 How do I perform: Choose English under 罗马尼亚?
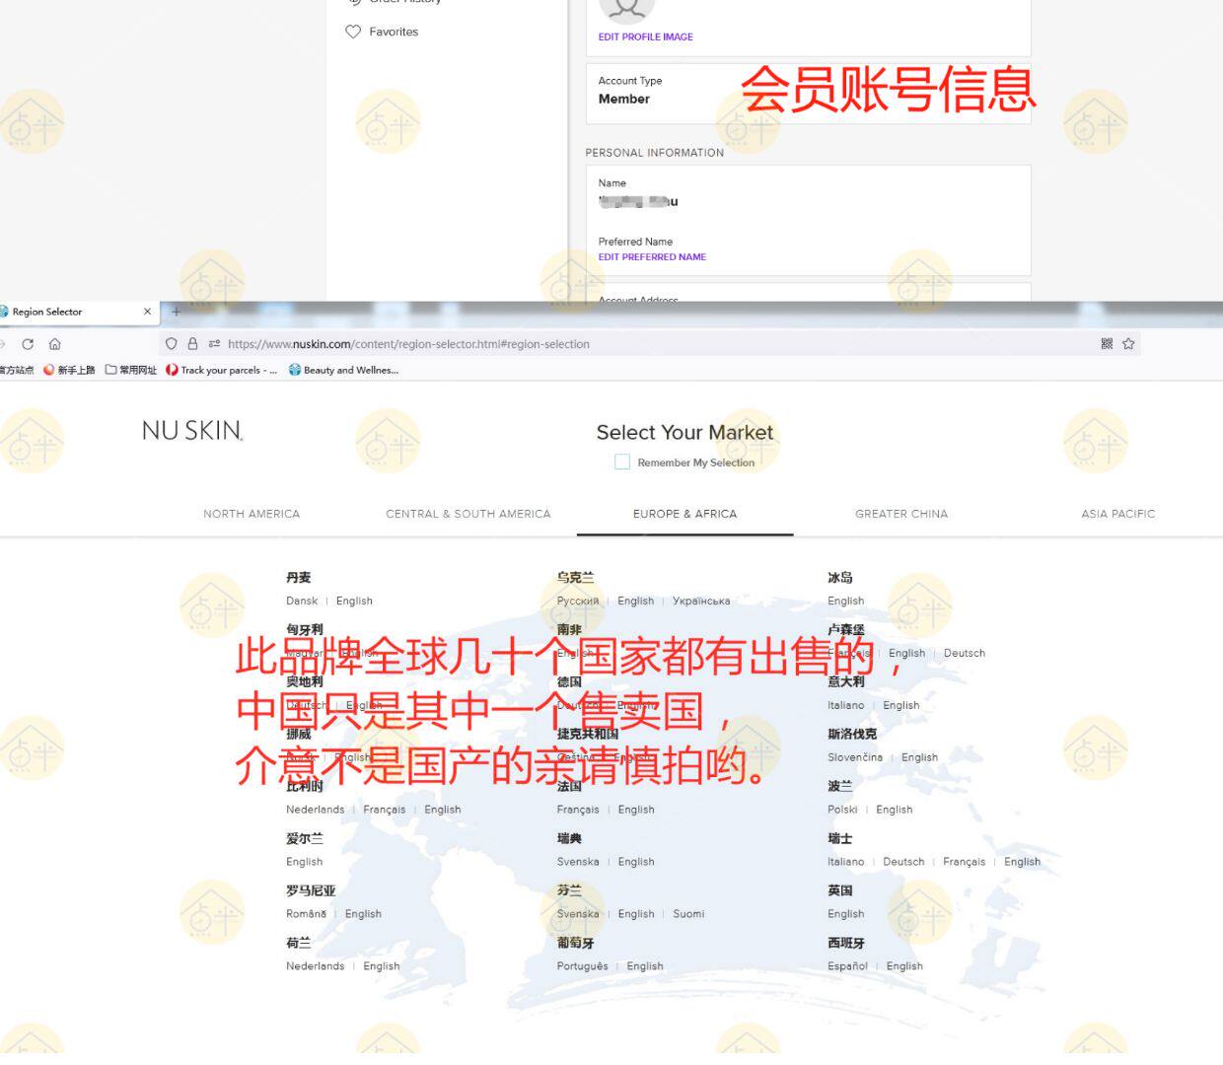coord(363,915)
